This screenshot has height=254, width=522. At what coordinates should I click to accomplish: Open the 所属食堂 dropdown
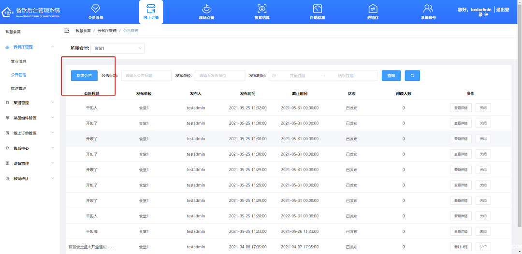point(117,48)
